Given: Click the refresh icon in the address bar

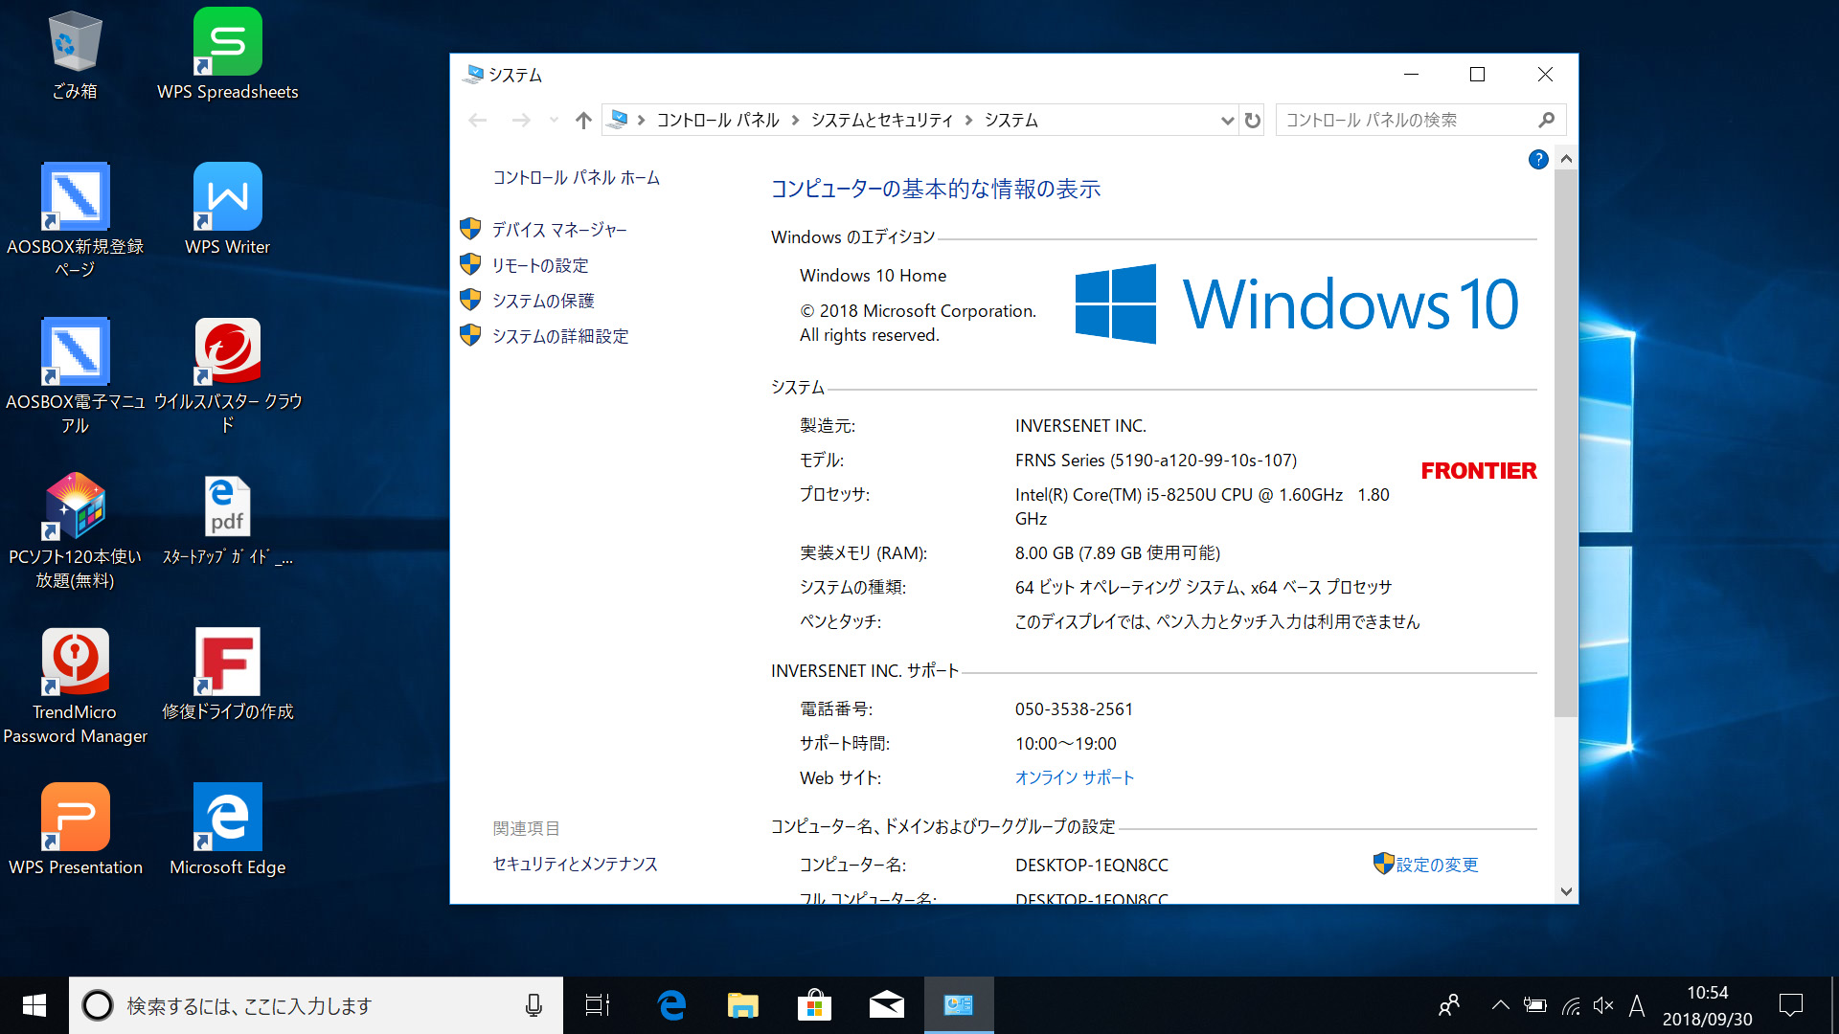Looking at the screenshot, I should [1253, 120].
